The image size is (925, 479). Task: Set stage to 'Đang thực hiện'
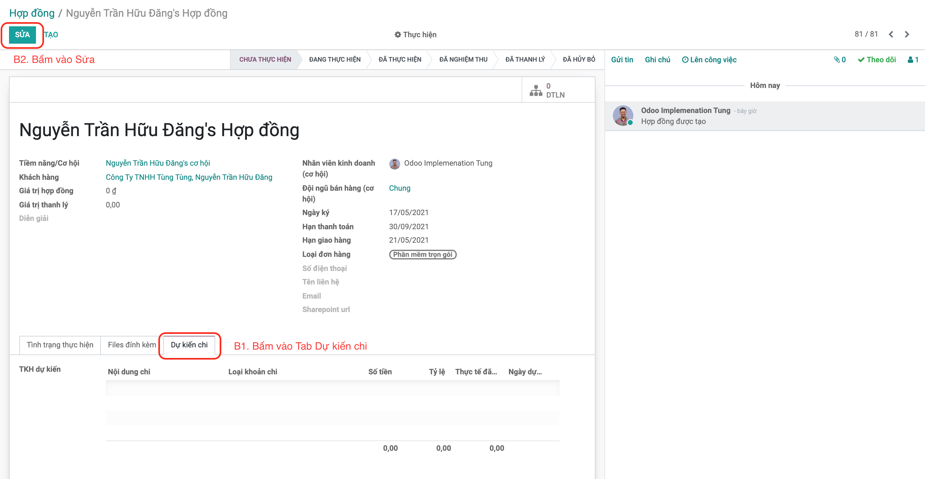[335, 59]
